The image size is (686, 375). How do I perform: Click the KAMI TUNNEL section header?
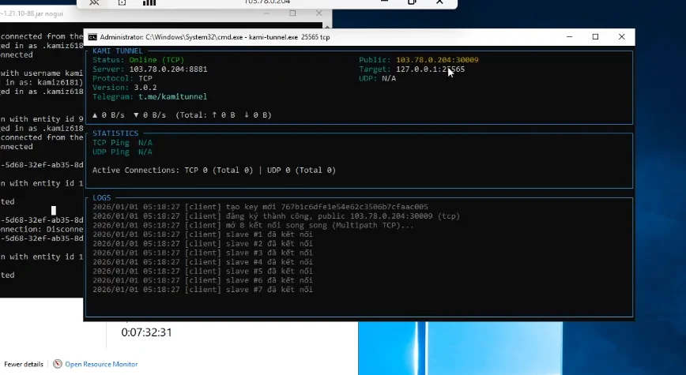(117, 51)
